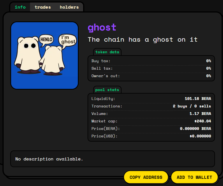Click the Price(USD) value $0.000000
This screenshot has width=223, height=186.
pos(200,136)
